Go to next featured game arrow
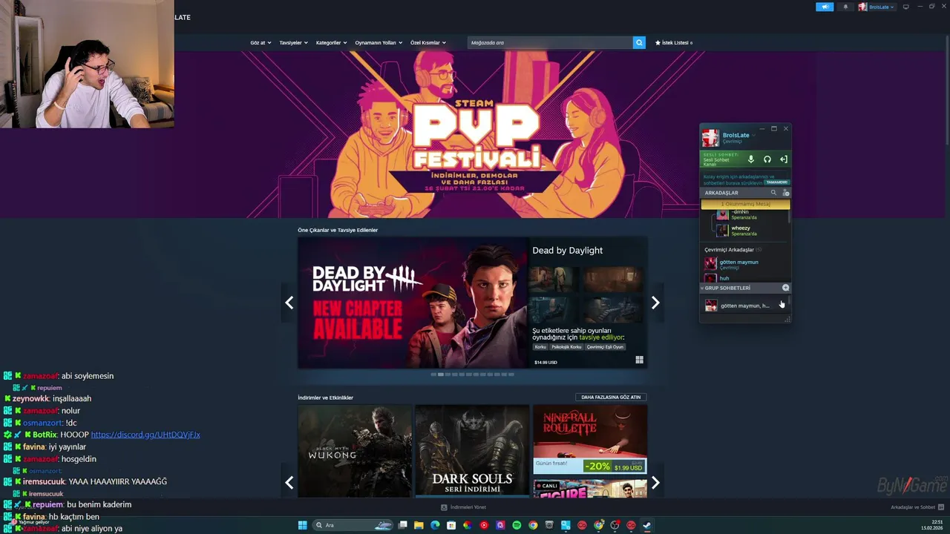This screenshot has height=534, width=950. (x=655, y=303)
